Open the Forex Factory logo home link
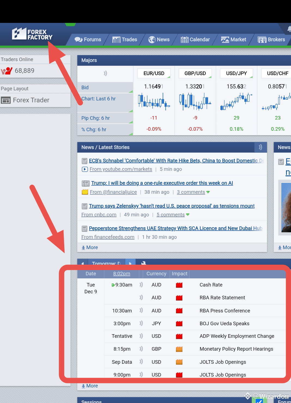291x403 pixels. 32,34
